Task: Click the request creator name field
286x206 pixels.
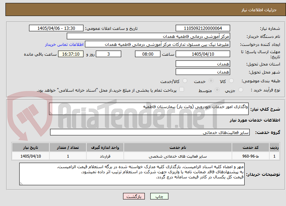Action: pyautogui.click(x=158, y=44)
